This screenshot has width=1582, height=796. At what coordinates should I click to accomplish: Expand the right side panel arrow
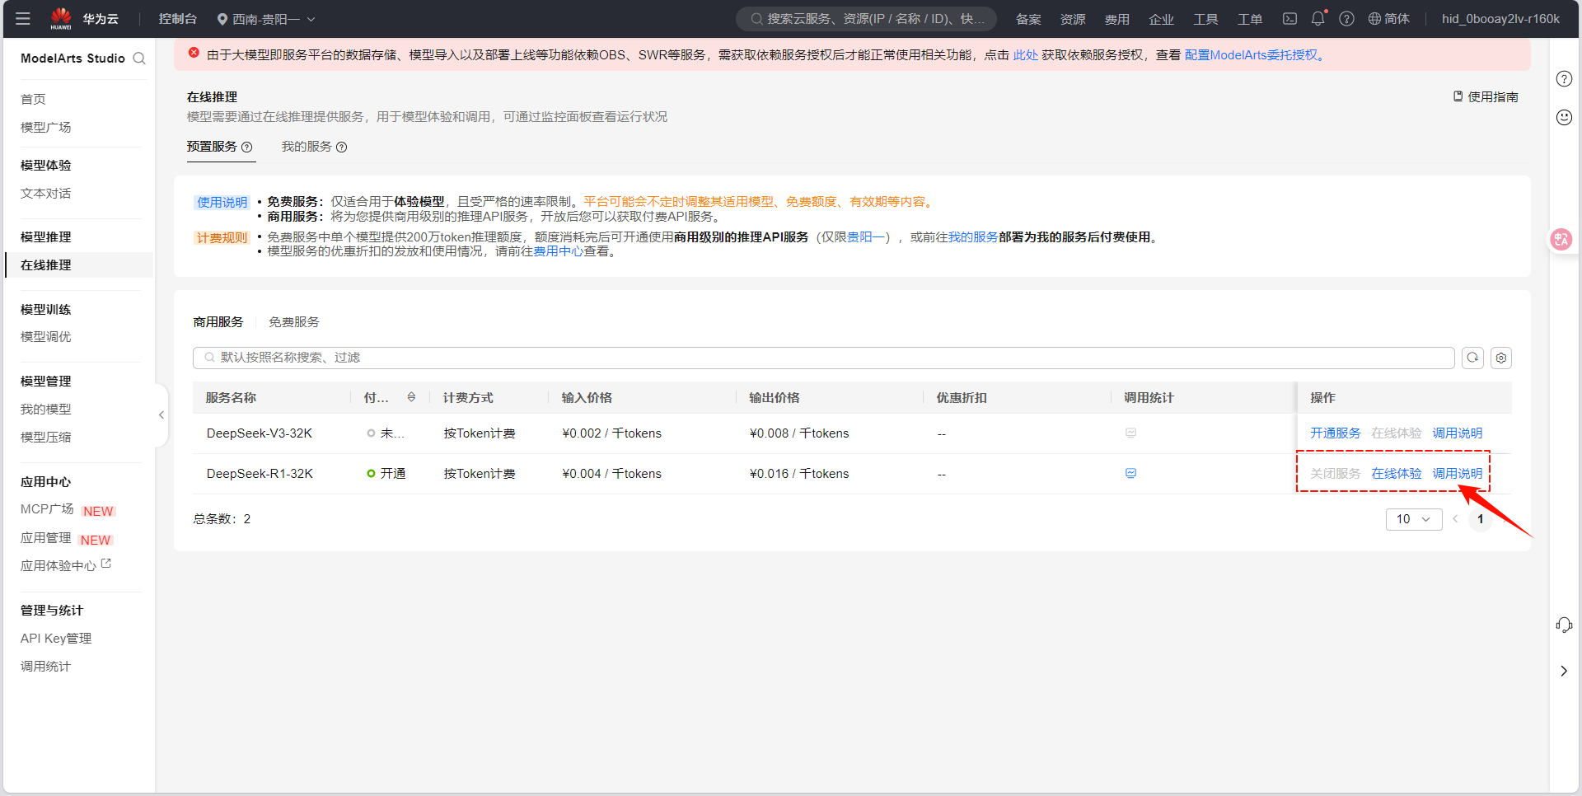point(1564,671)
